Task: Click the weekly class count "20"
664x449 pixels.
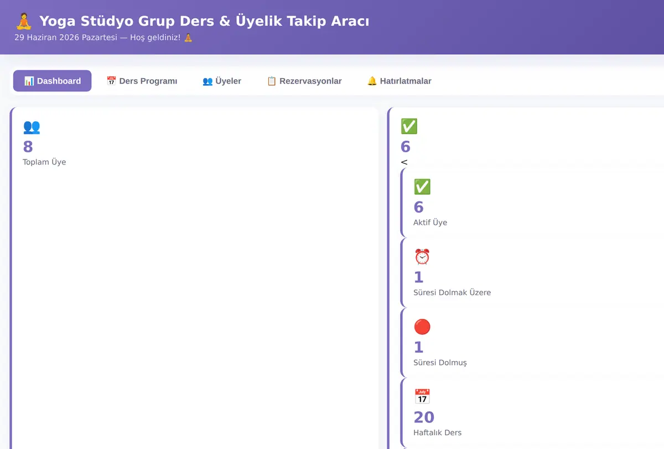Action: pos(424,417)
